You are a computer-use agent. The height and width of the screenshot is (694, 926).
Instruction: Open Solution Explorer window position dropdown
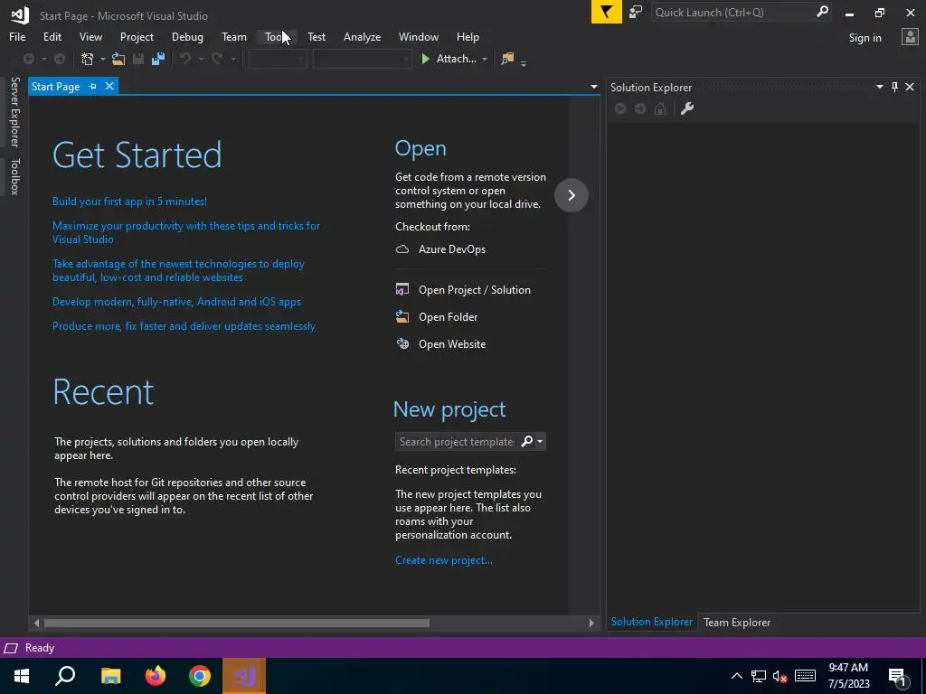pyautogui.click(x=879, y=87)
